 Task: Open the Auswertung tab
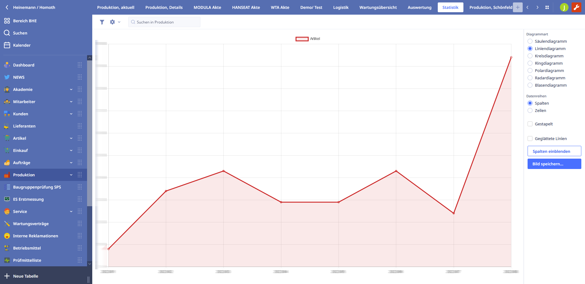coord(420,7)
